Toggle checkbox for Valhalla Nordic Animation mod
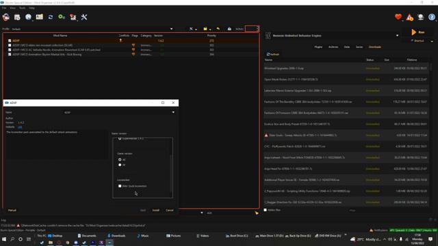Image resolution: width=438 pixels, height=246 pixels. coord(10,50)
